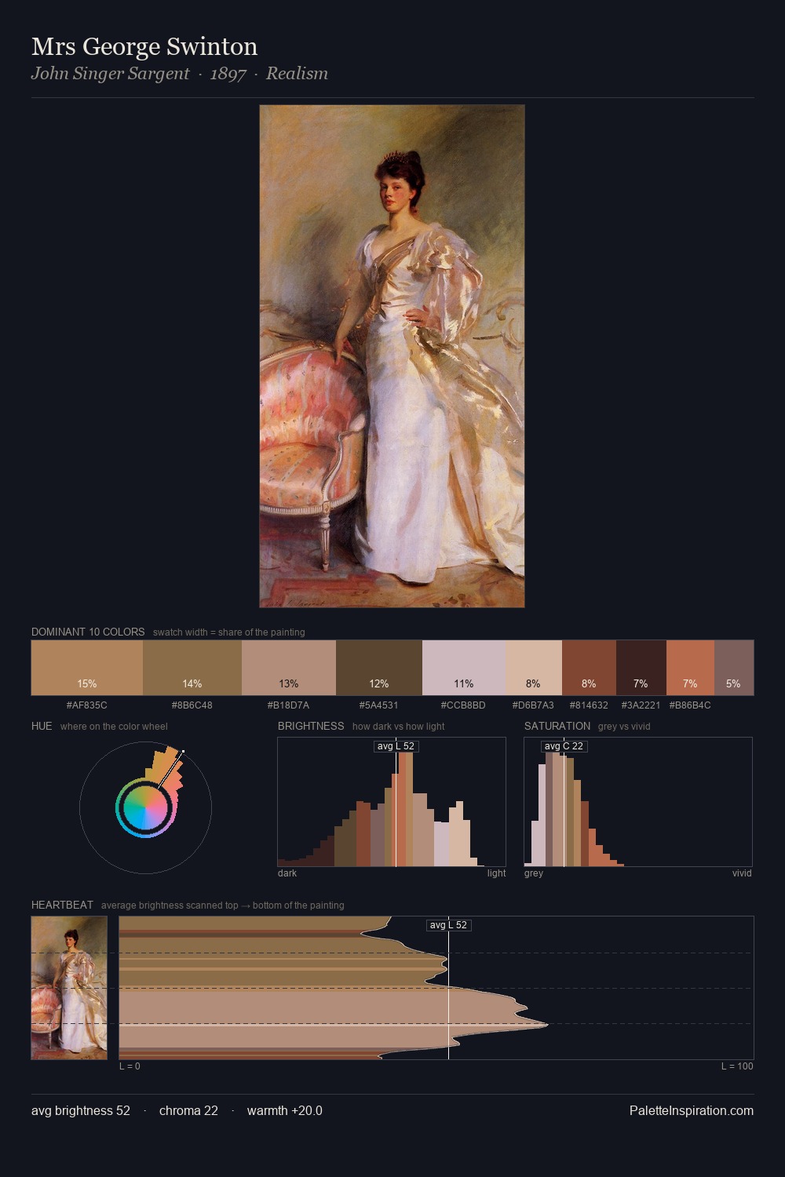The image size is (785, 1177).
Task: Click the 'BRIGHTNESS' section heading
Action: [311, 726]
